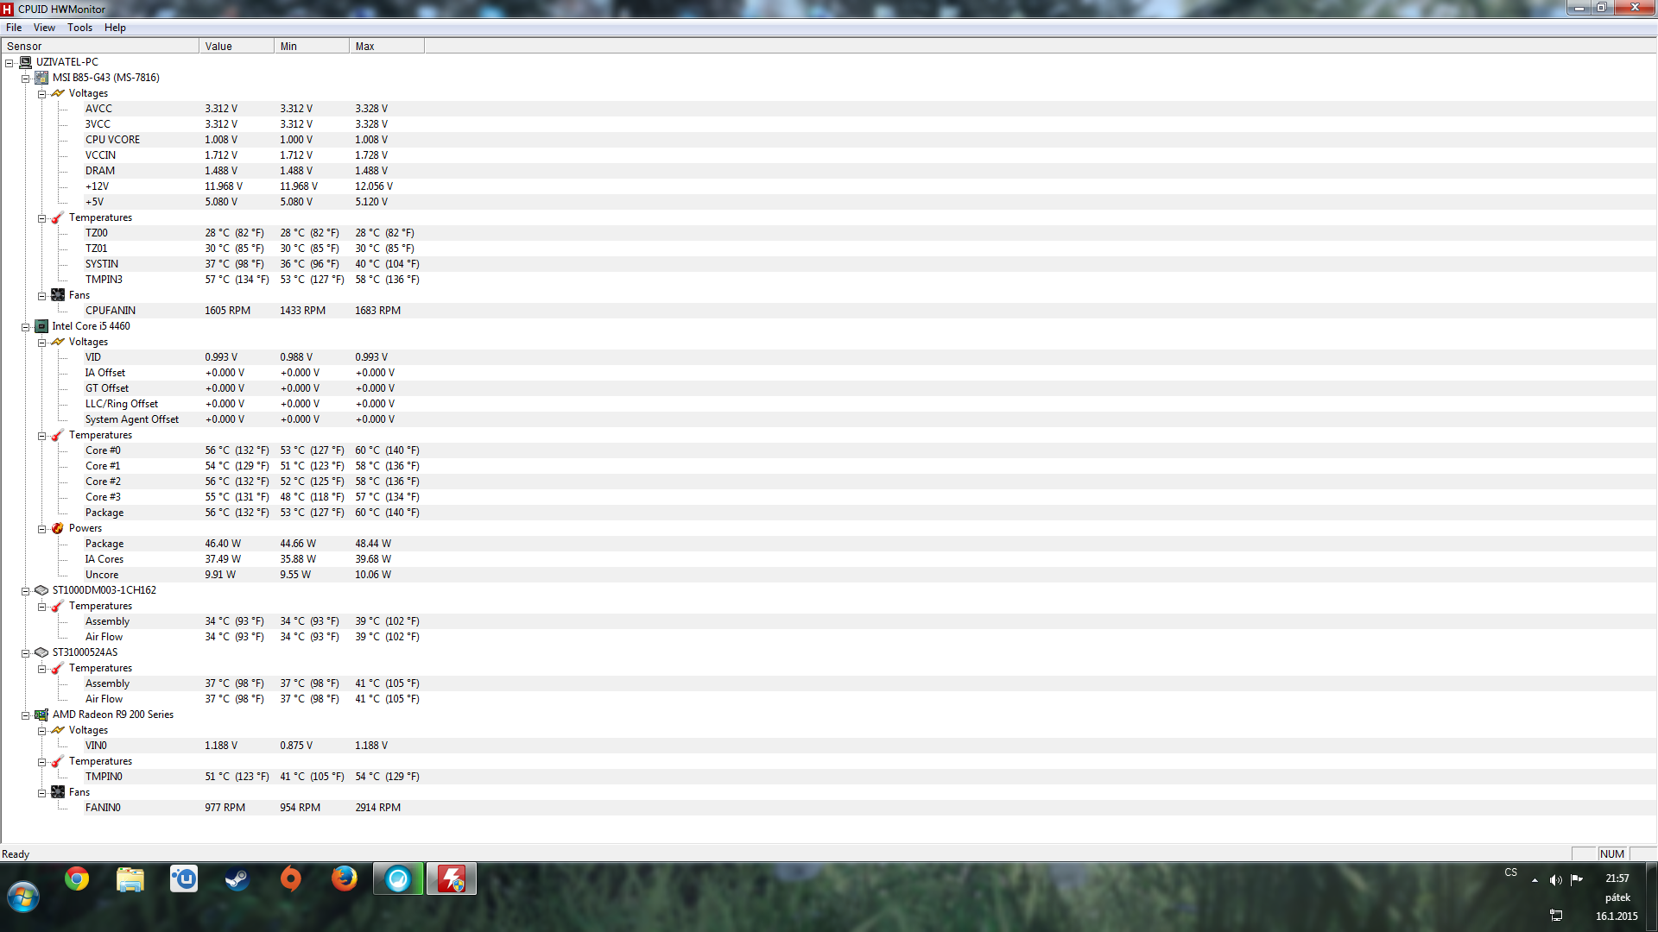Viewport: 1658px width, 932px height.
Task: Open Google Chrome from the taskbar
Action: point(77,879)
